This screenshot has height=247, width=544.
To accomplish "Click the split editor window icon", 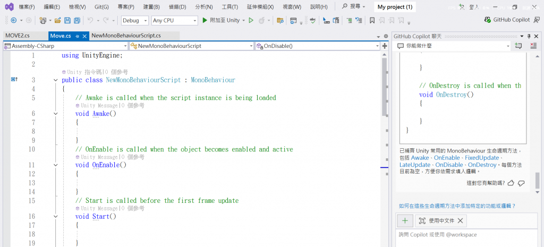I will coord(385,46).
